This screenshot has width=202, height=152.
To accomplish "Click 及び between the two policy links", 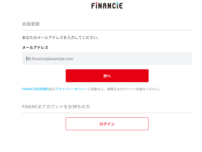I will coord(52,89).
